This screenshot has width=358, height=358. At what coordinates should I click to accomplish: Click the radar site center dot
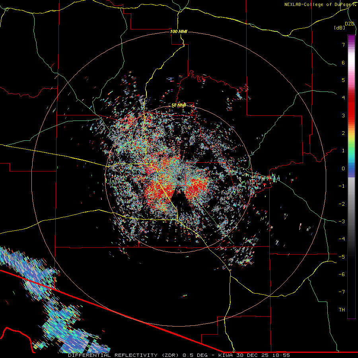click(x=179, y=178)
